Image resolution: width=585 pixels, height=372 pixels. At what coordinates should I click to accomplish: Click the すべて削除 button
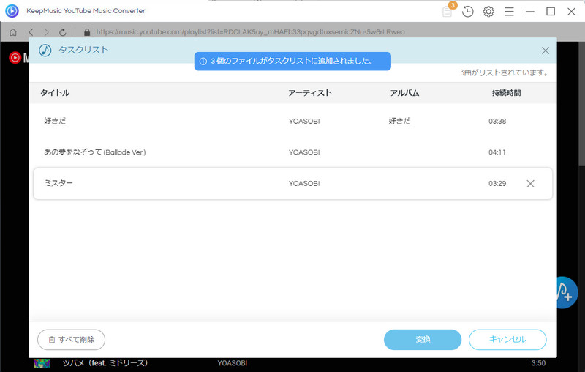(71, 340)
